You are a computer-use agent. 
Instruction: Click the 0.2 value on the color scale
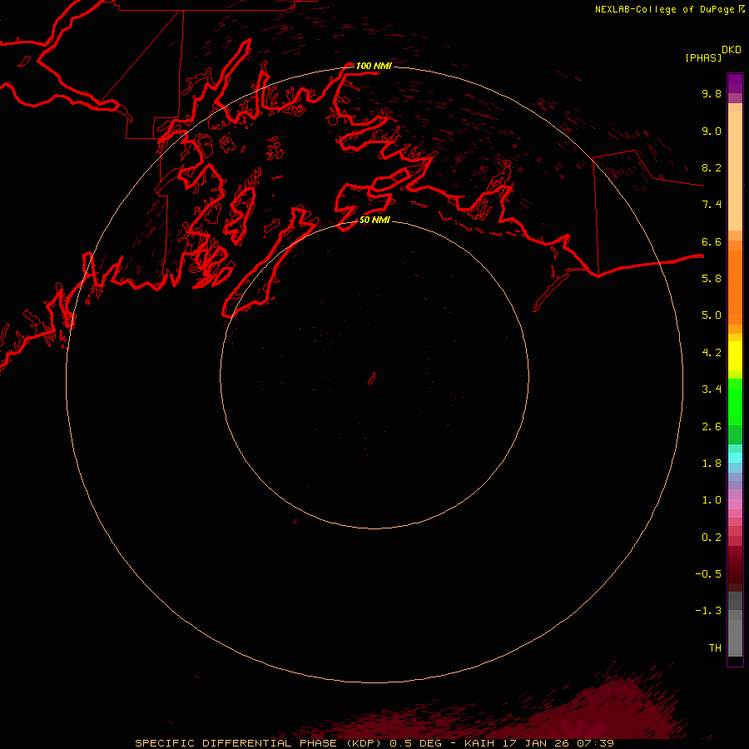(712, 538)
